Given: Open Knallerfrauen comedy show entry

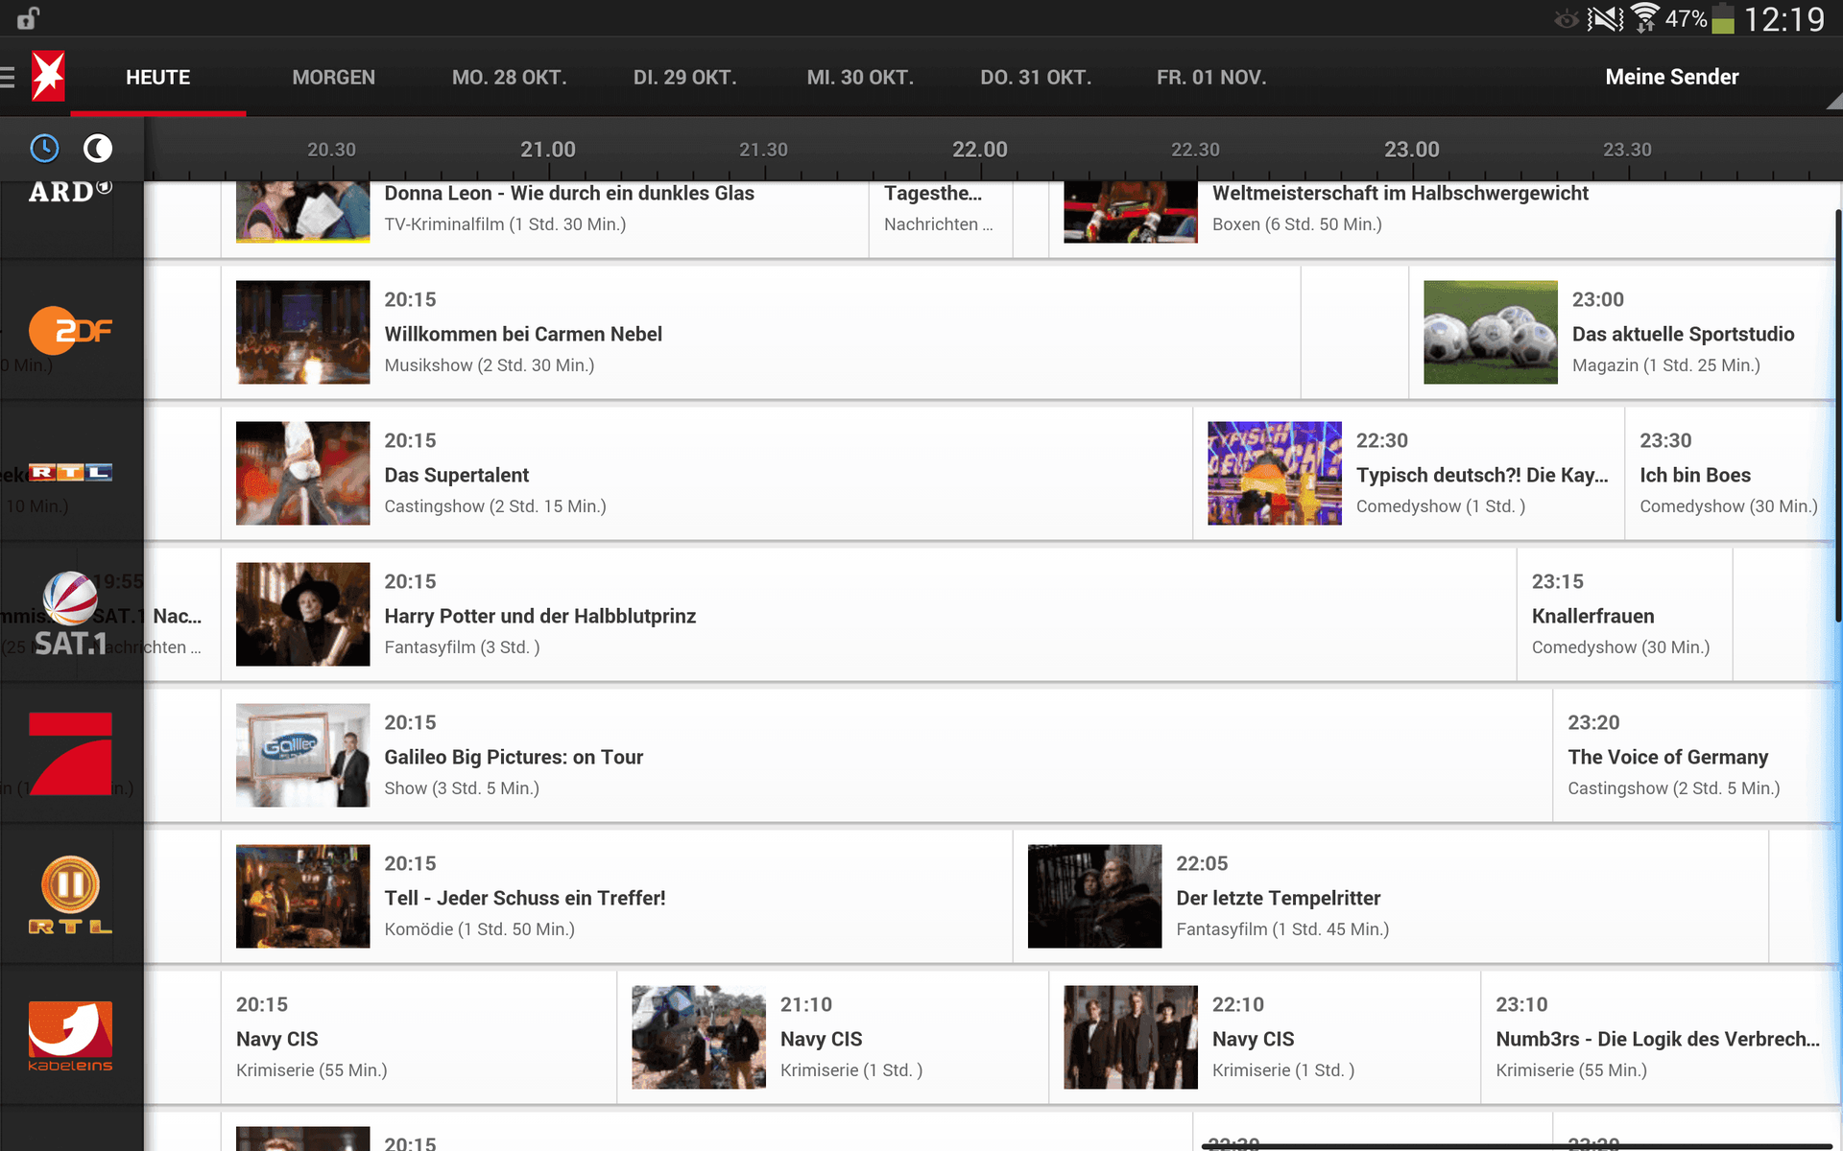Looking at the screenshot, I should [x=1624, y=614].
